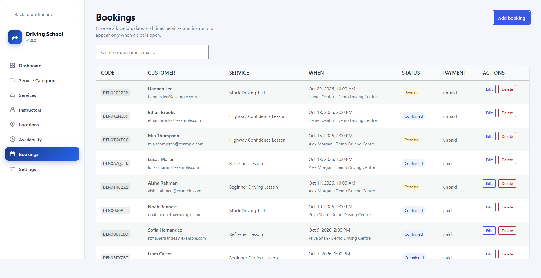The height and width of the screenshot is (278, 541).
Task: Click the Bookings calendar icon
Action: click(x=12, y=154)
